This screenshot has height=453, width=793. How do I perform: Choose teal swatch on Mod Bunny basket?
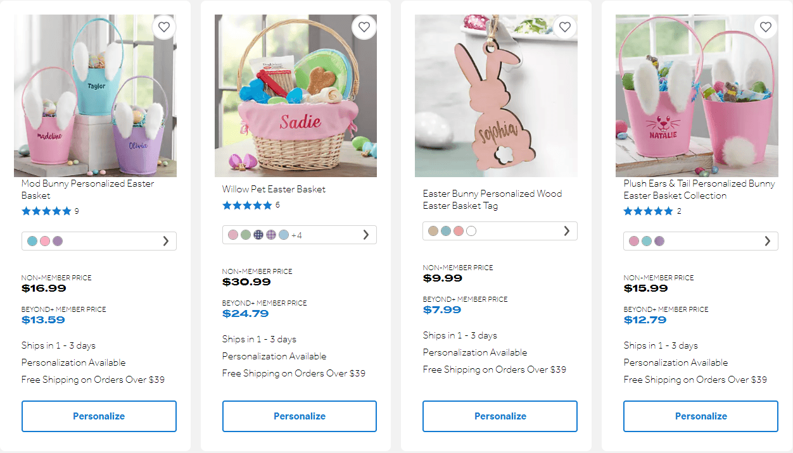coord(32,240)
